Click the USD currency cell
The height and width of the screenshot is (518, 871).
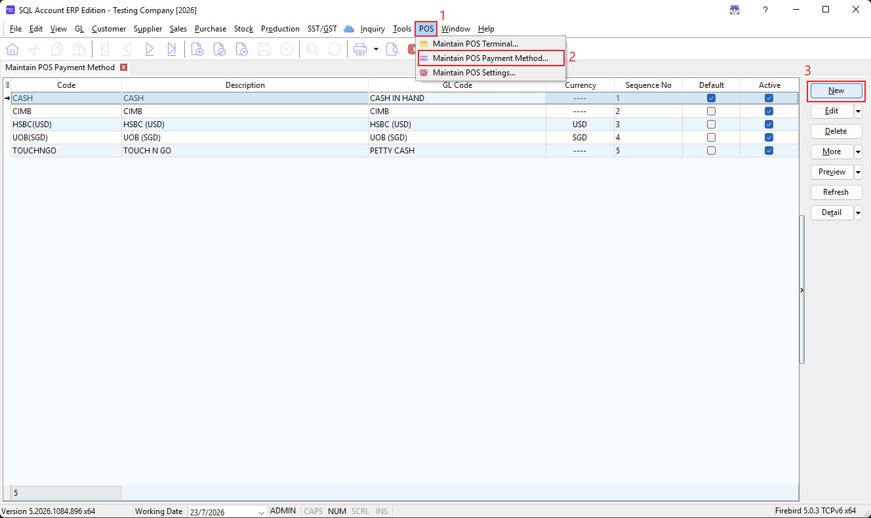[x=580, y=125]
